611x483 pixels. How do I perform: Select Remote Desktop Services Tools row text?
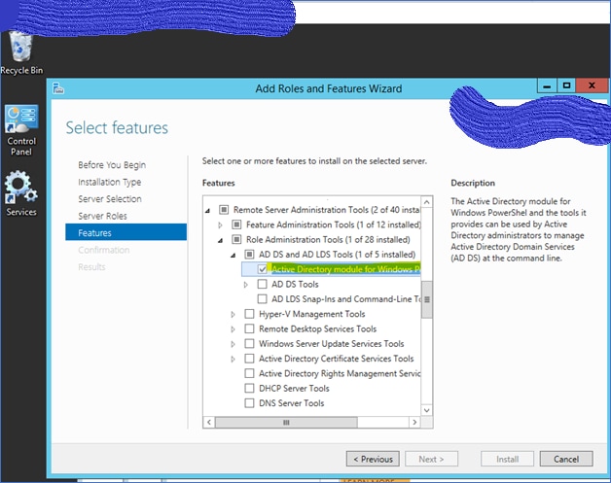coord(317,328)
